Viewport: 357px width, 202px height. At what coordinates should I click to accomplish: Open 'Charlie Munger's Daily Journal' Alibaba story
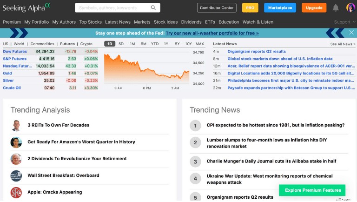[x=271, y=161]
